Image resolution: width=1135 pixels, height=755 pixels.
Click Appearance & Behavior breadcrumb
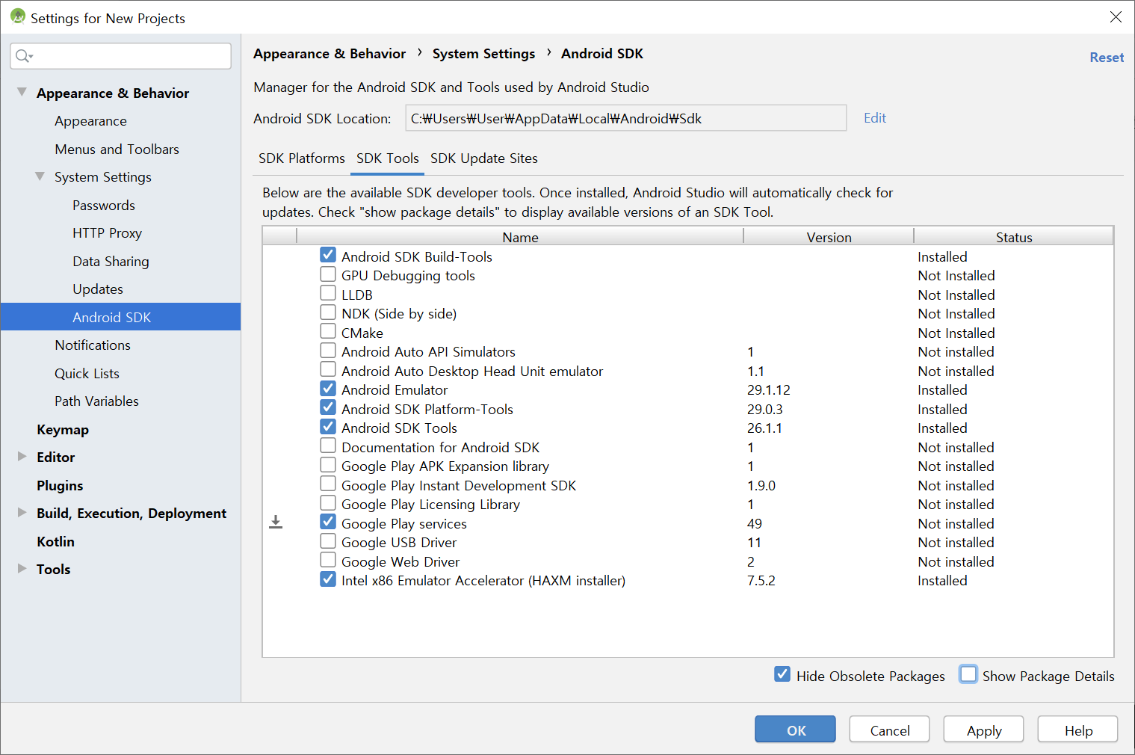coord(330,54)
